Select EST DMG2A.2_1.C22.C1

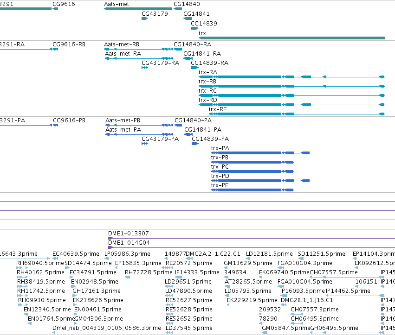pos(213,254)
